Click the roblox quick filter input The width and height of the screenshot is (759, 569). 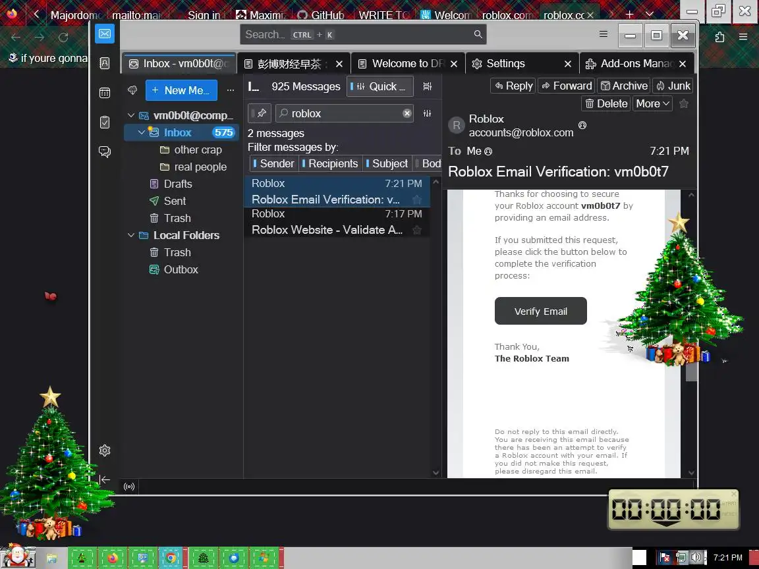[345, 113]
